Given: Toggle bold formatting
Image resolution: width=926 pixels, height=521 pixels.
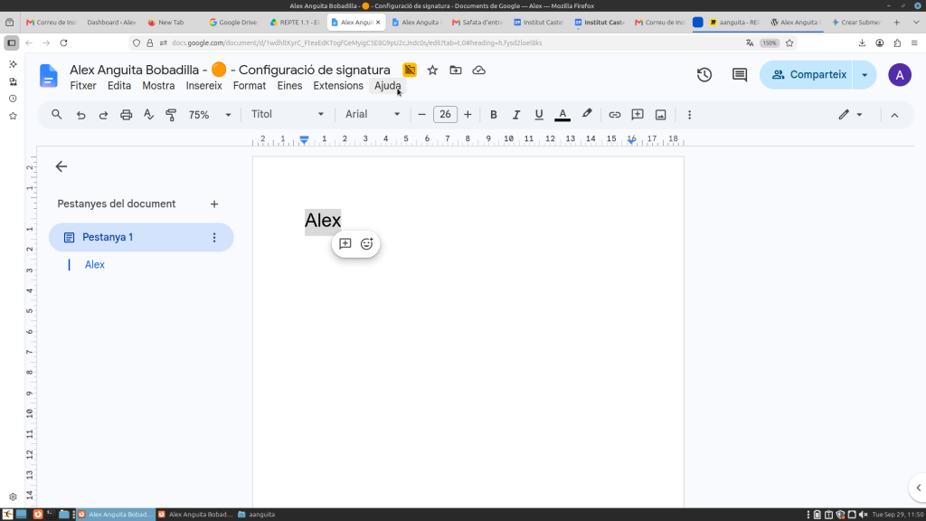Looking at the screenshot, I should coord(493,115).
